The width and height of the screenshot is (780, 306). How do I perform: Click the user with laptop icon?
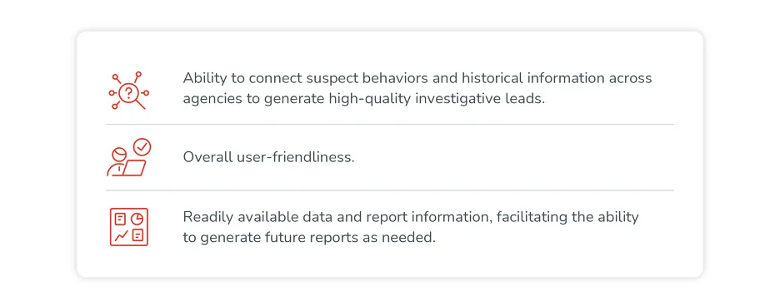129,157
